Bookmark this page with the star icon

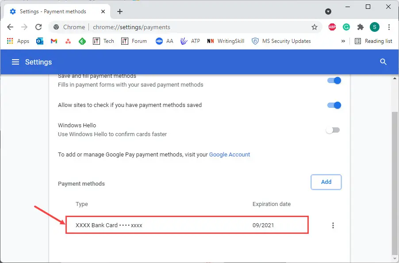pyautogui.click(x=315, y=27)
